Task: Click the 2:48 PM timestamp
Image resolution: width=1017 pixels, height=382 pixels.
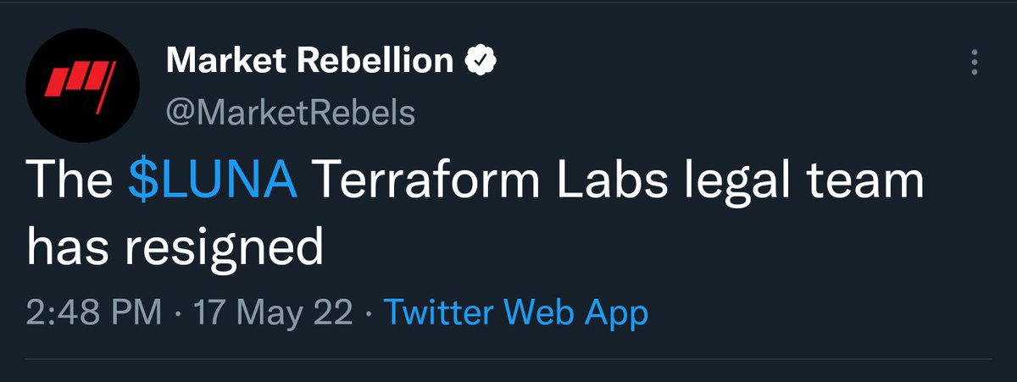Action: click(x=93, y=313)
